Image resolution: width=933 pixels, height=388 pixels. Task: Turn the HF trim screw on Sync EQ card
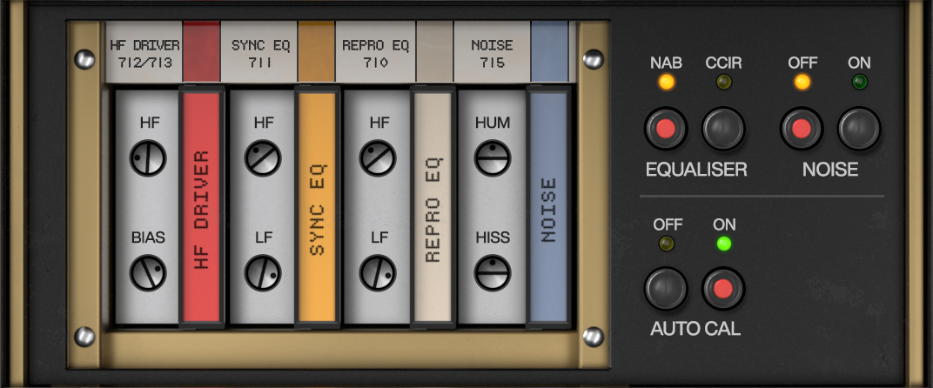[263, 158]
